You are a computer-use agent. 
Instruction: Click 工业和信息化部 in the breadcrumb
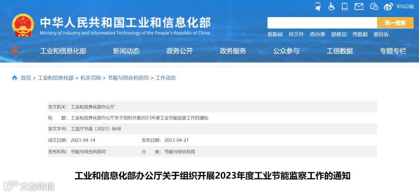(x=56, y=78)
